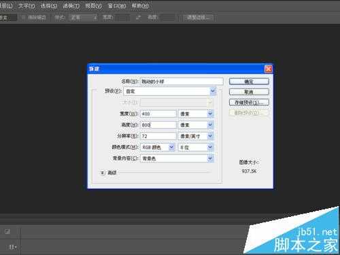The width and height of the screenshot is (340, 255).
Task: Click the 名称 name field in dialog
Action: point(182,82)
